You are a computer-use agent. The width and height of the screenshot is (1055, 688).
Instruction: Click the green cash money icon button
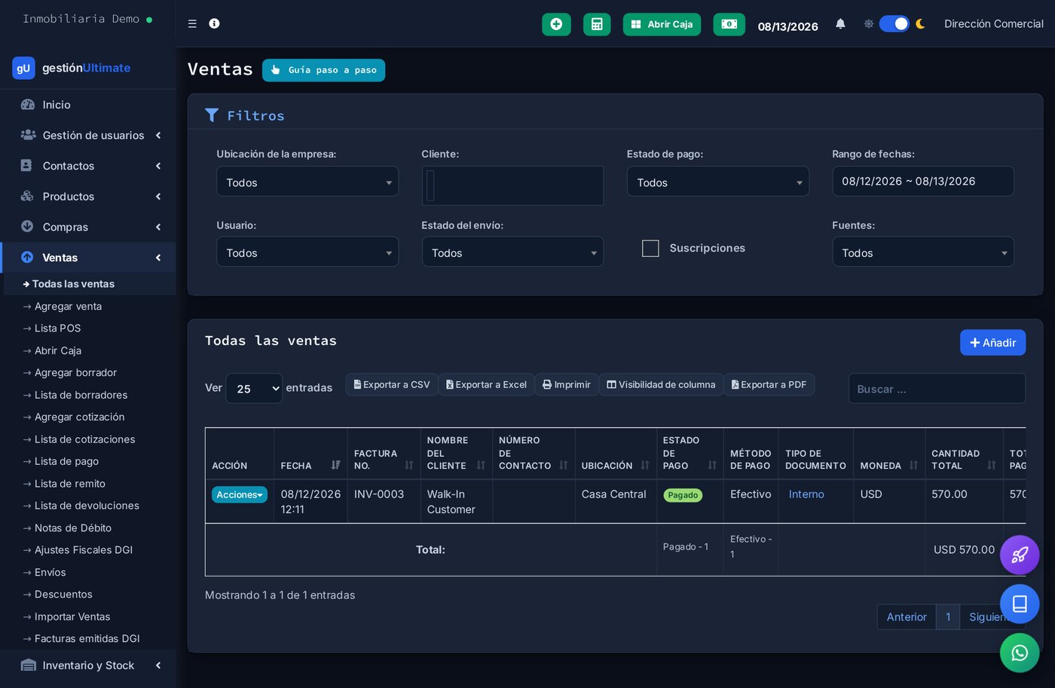point(729,24)
